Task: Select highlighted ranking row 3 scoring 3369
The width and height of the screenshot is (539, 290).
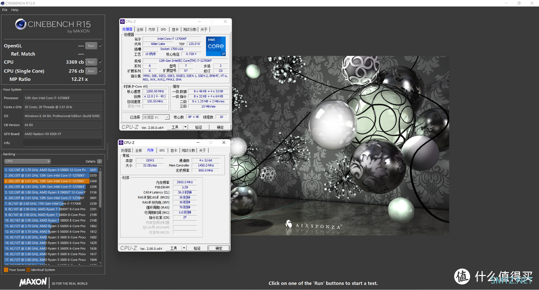Action: [x=50, y=181]
